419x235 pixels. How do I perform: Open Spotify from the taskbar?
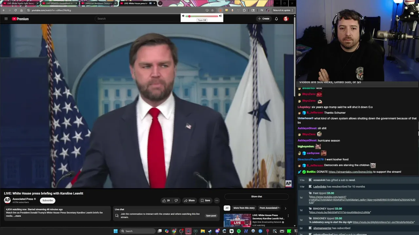coord(239,231)
